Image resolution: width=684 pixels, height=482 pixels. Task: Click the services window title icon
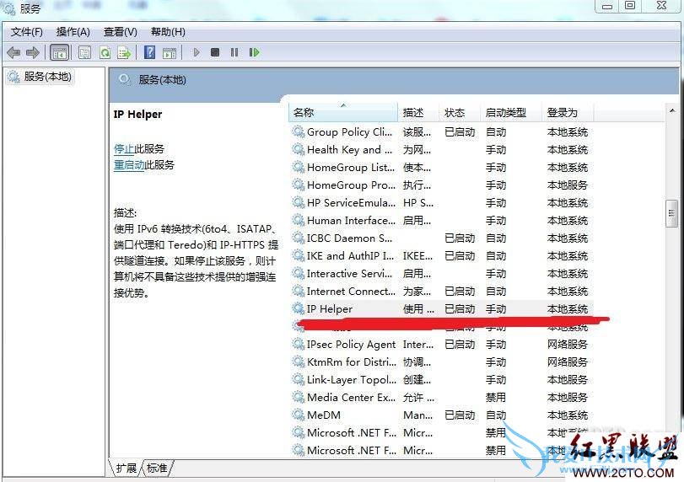coord(9,8)
